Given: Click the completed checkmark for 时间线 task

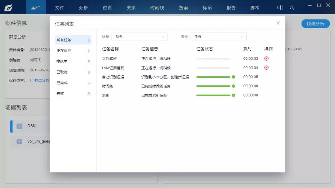Looking at the screenshot, I should click(x=233, y=86).
